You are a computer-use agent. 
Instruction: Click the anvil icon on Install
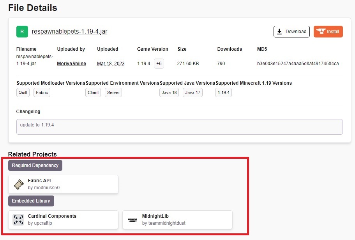click(x=321, y=32)
